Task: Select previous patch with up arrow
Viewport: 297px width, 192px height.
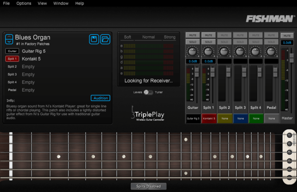Action: pyautogui.click(x=9, y=37)
